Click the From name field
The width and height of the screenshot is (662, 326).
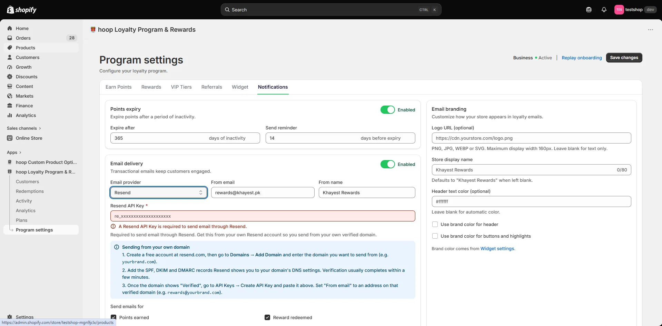click(x=367, y=192)
